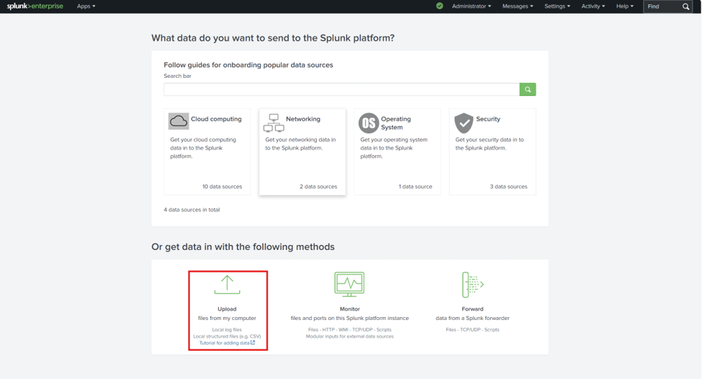
Task: Select the Cloud computing icon
Action: click(178, 121)
